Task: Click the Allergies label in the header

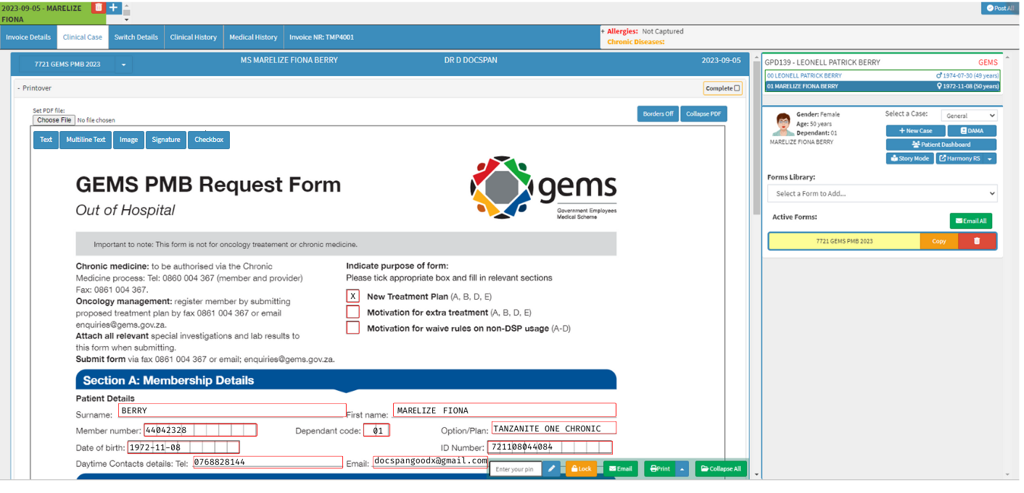Action: click(x=622, y=31)
